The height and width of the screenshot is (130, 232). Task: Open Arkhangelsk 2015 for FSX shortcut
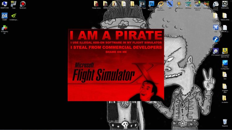click(x=225, y=53)
